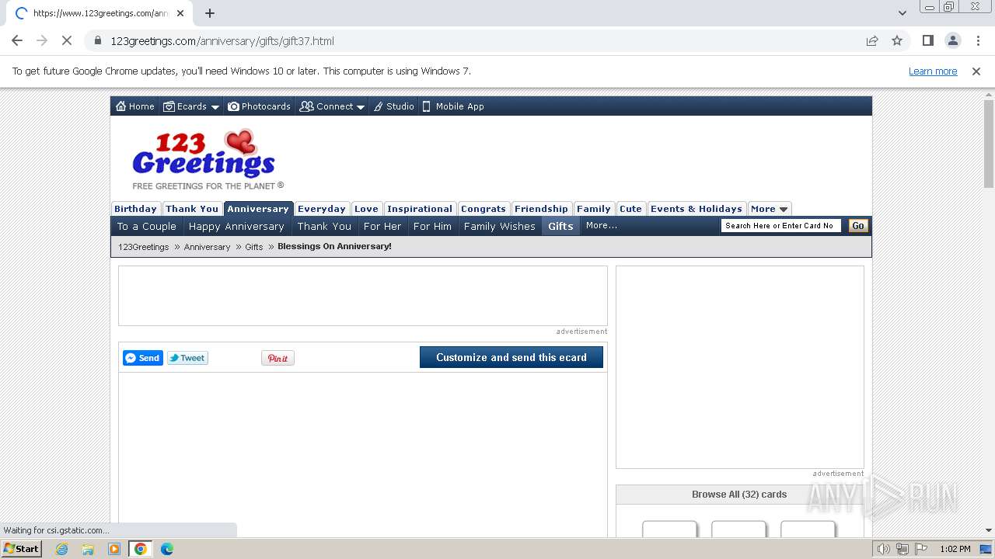Open Gifts subcategory

point(560,226)
